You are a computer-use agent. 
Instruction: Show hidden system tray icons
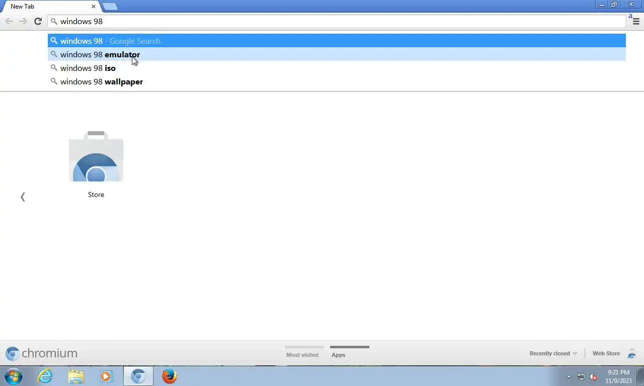569,376
